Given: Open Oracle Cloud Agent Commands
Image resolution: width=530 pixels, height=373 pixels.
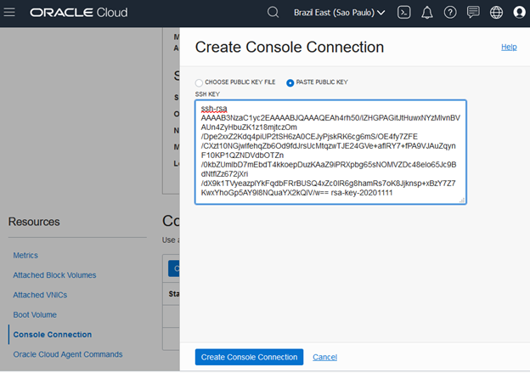Looking at the screenshot, I should pos(67,354).
